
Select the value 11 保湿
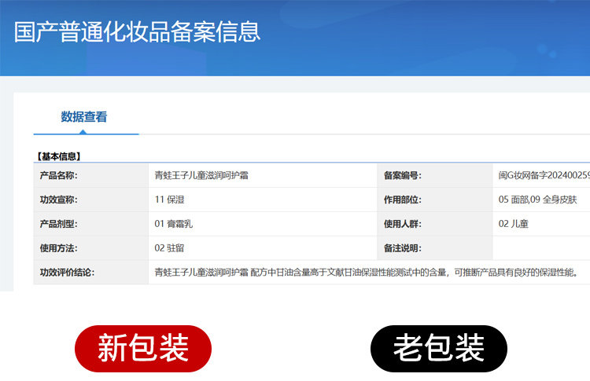click(169, 200)
